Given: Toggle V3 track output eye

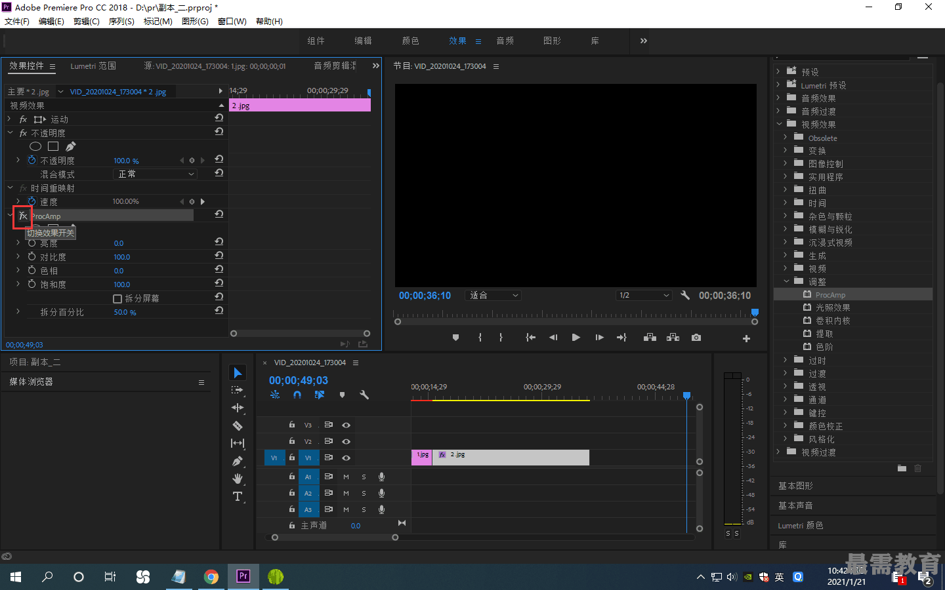Looking at the screenshot, I should pyautogui.click(x=346, y=425).
